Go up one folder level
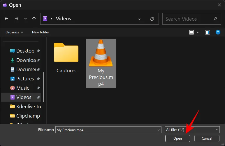The height and width of the screenshot is (146, 225). pyautogui.click(x=34, y=19)
